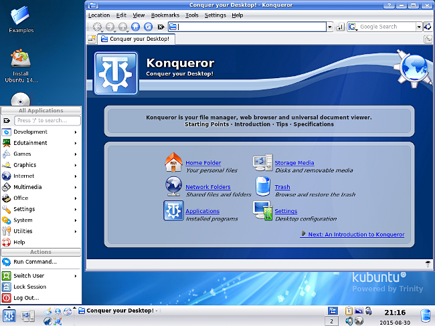Open the Trinity K menu launcher

point(9,316)
